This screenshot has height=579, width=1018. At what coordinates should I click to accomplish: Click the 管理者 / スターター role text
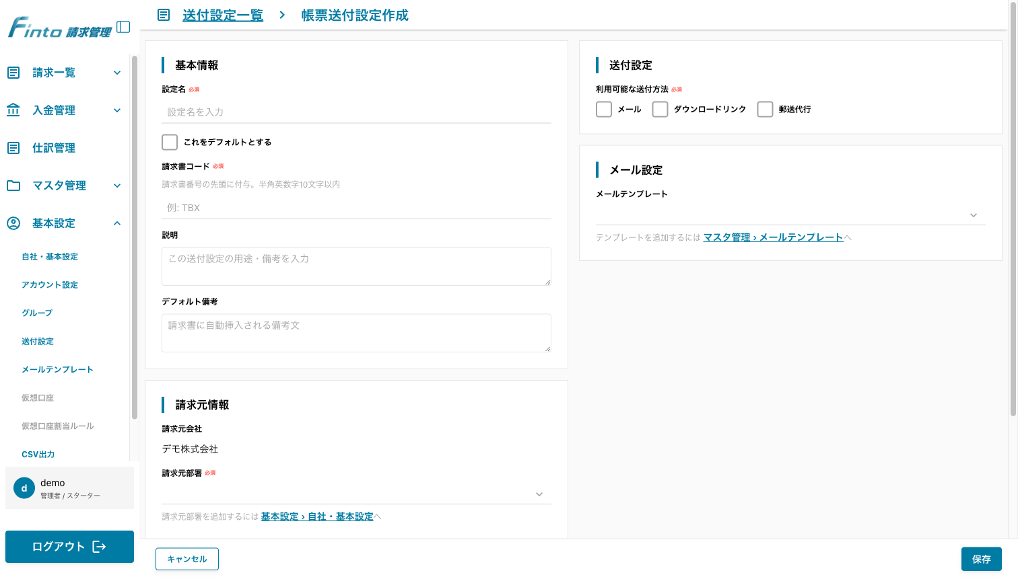(x=70, y=496)
